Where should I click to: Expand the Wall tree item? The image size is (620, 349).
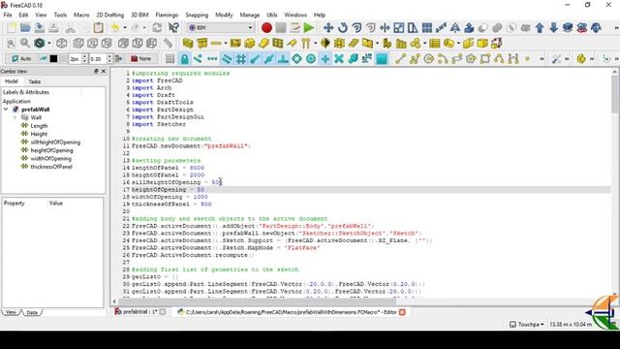click(x=15, y=117)
